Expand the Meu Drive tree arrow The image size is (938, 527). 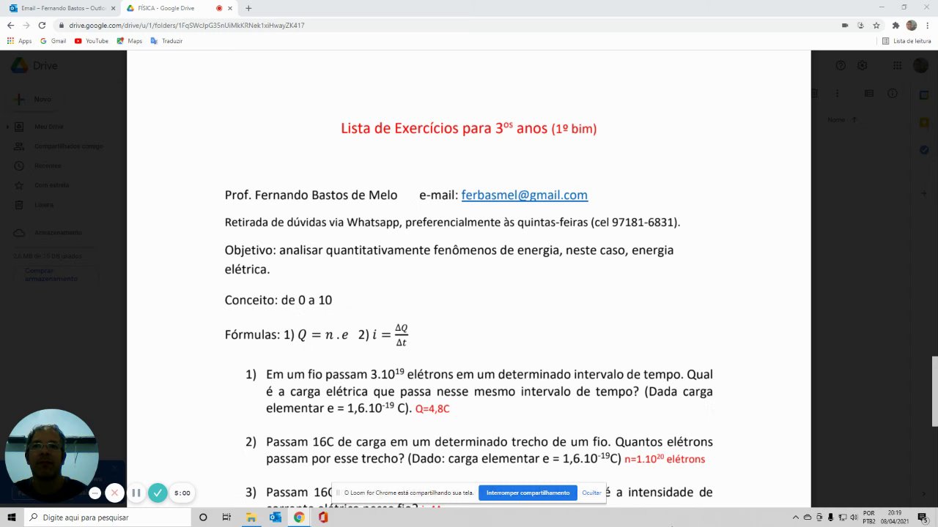[x=7, y=127]
